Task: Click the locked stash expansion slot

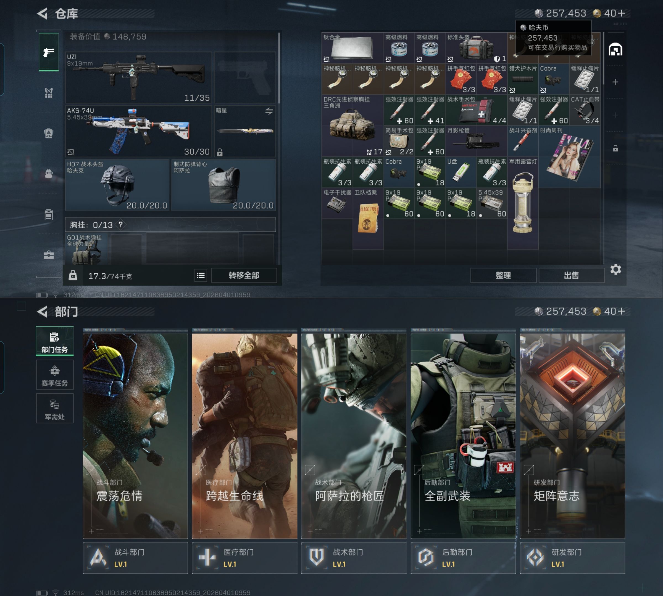Action: pyautogui.click(x=615, y=148)
